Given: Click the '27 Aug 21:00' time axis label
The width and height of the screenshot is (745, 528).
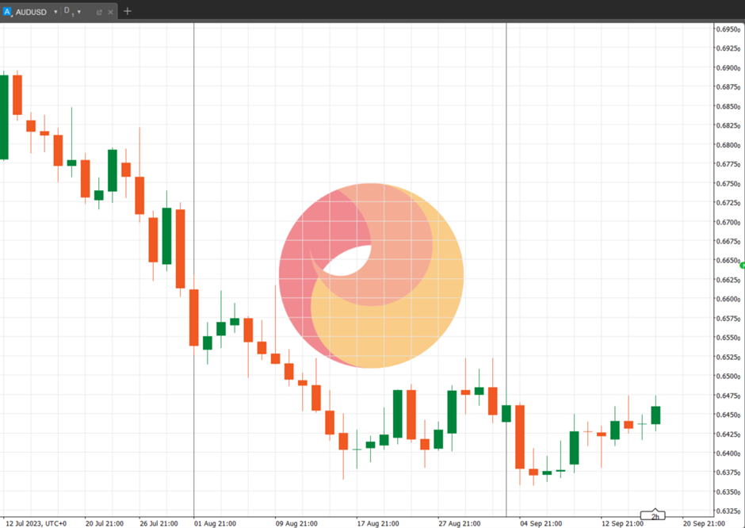Looking at the screenshot, I should 460,523.
